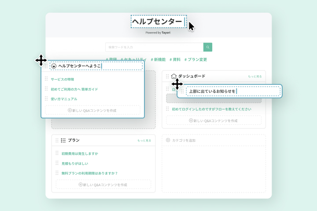Open the 初期費用は発生しますか question
Image resolution: width=317 pixels, height=211 pixels.
(80, 153)
